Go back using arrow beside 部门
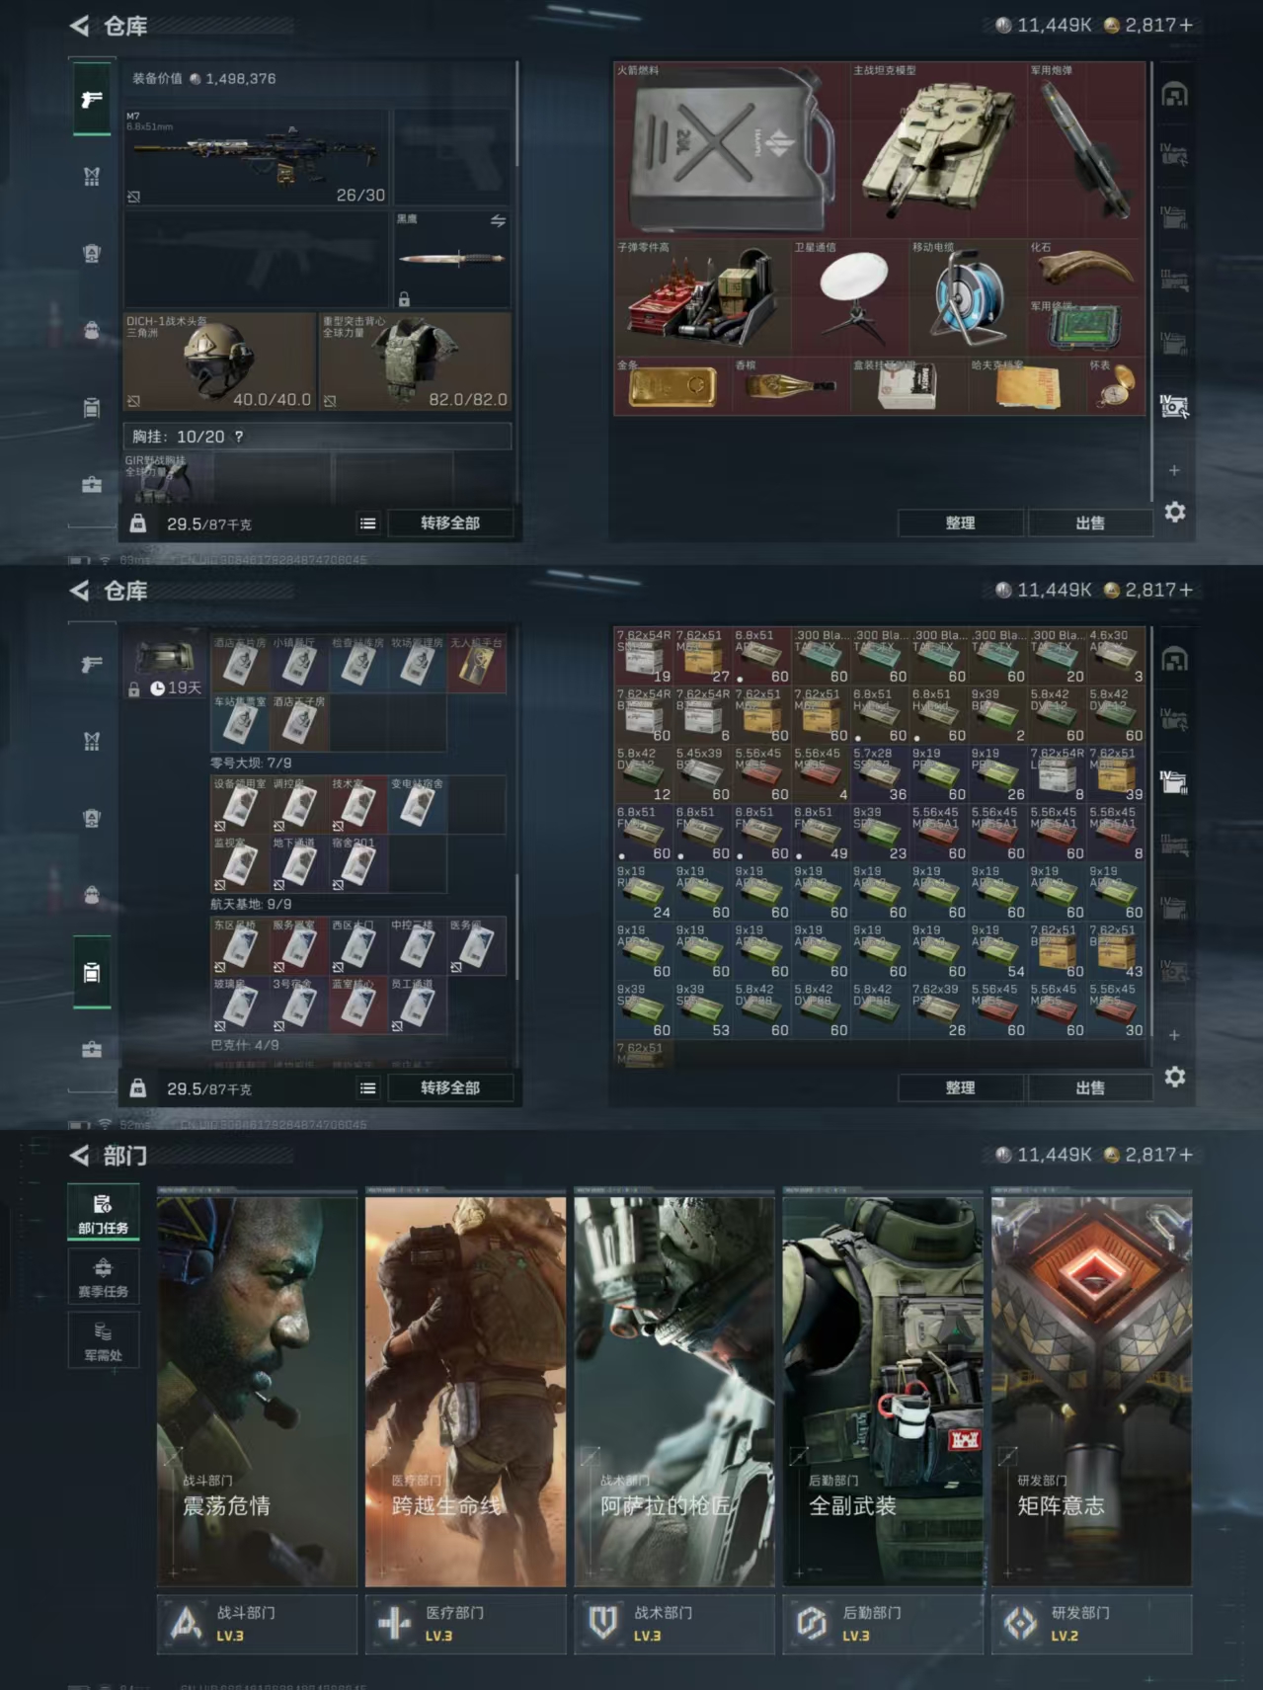Viewport: 1263px width, 1690px height. pyautogui.click(x=80, y=1156)
